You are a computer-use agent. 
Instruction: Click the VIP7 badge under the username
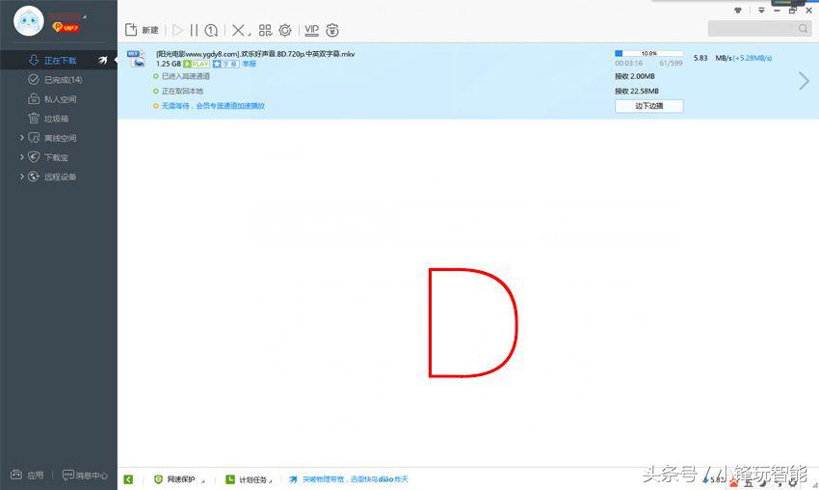click(x=66, y=27)
